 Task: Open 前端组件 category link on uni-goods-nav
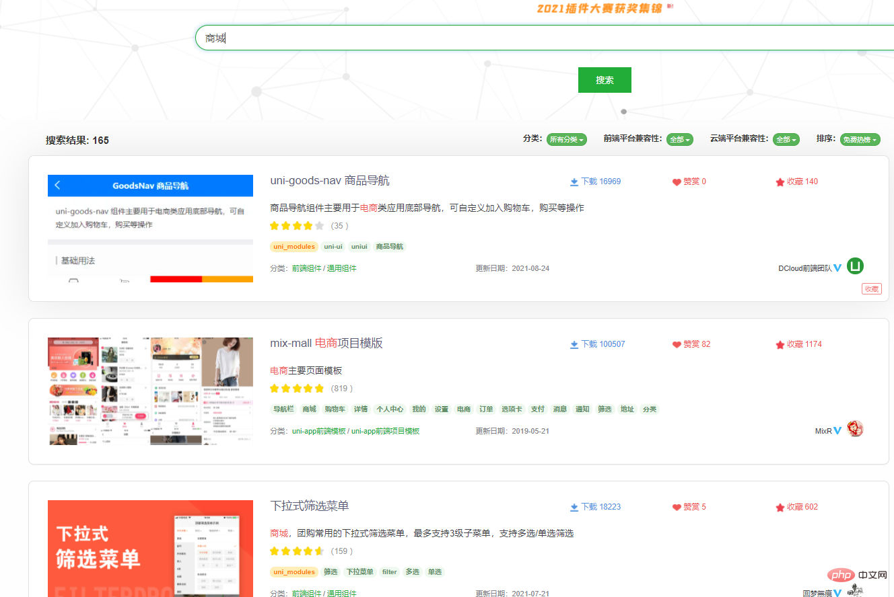click(306, 268)
